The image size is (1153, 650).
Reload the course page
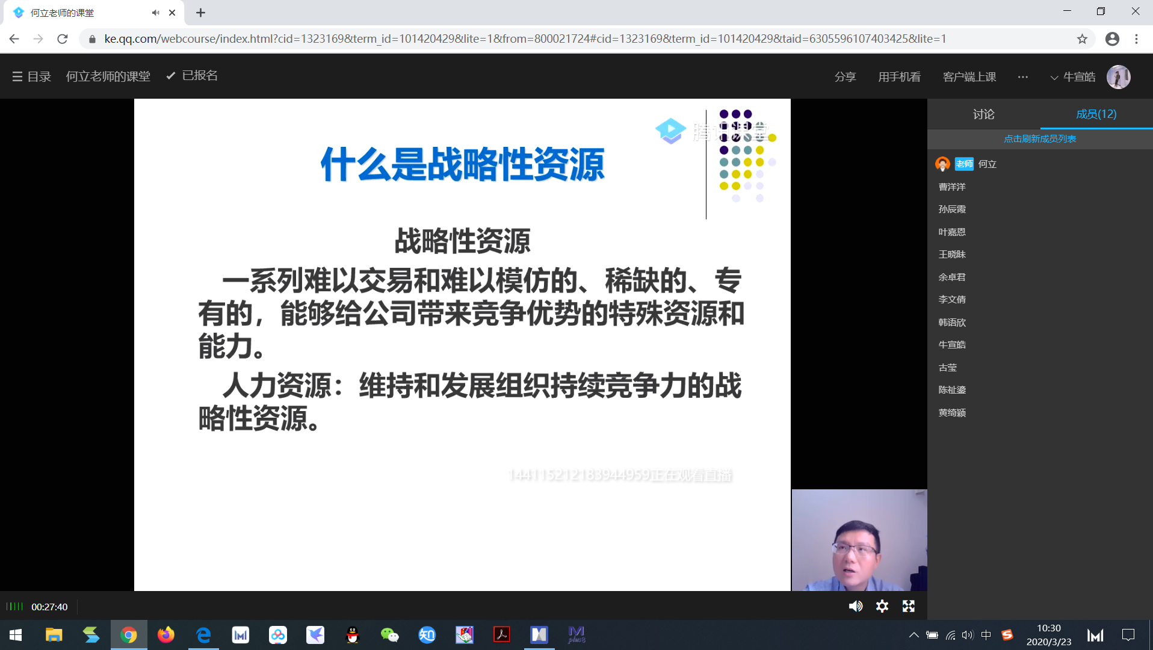pos(63,39)
